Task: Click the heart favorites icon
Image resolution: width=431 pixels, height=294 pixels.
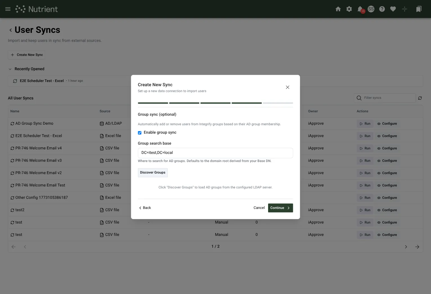Action: click(x=393, y=9)
